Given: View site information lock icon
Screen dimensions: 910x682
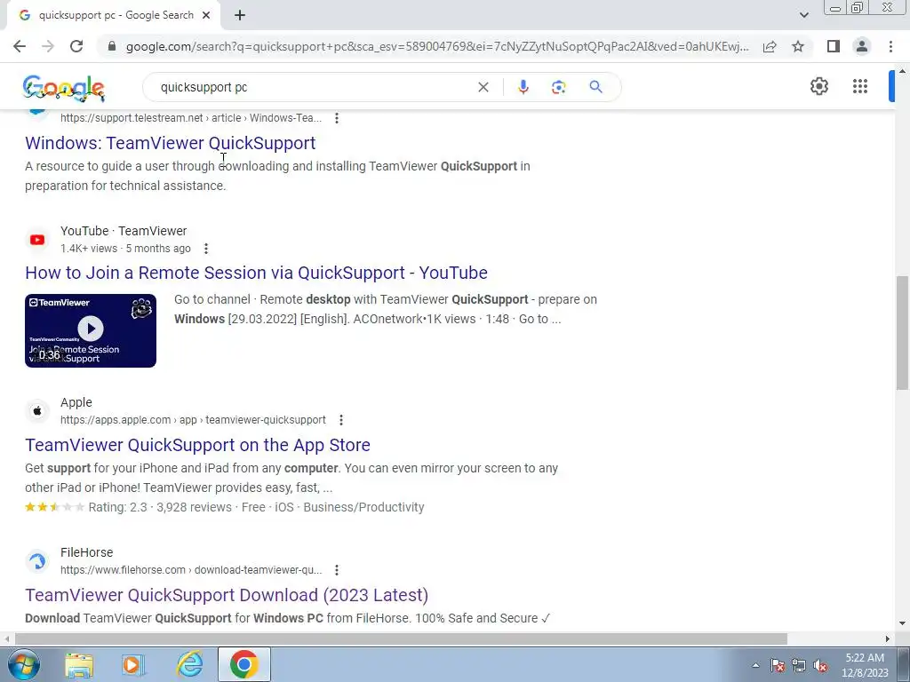Looking at the screenshot, I should point(113,46).
